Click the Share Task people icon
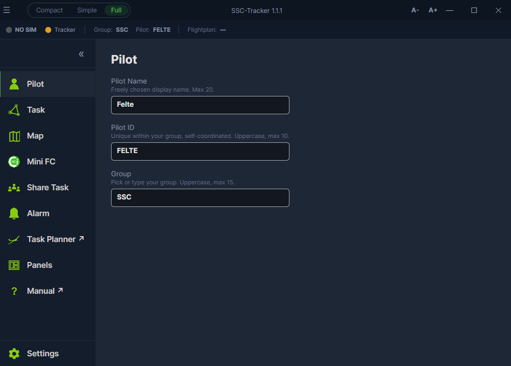Viewport: 511px width, 366px height. (x=14, y=188)
